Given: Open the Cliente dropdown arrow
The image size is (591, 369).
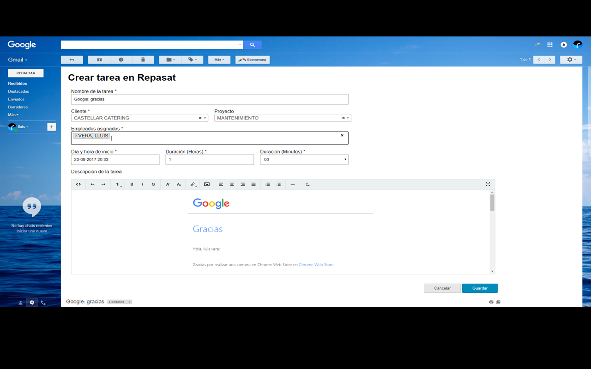Looking at the screenshot, I should click(205, 118).
